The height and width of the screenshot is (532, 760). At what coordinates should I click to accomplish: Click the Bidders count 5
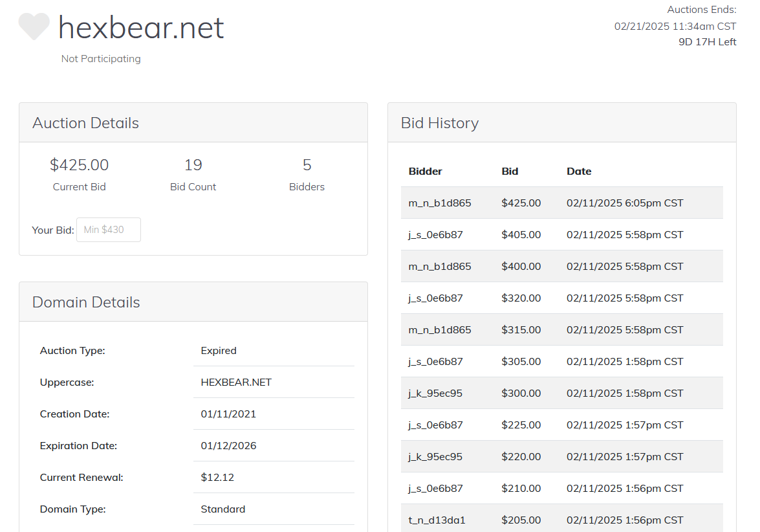(x=307, y=165)
